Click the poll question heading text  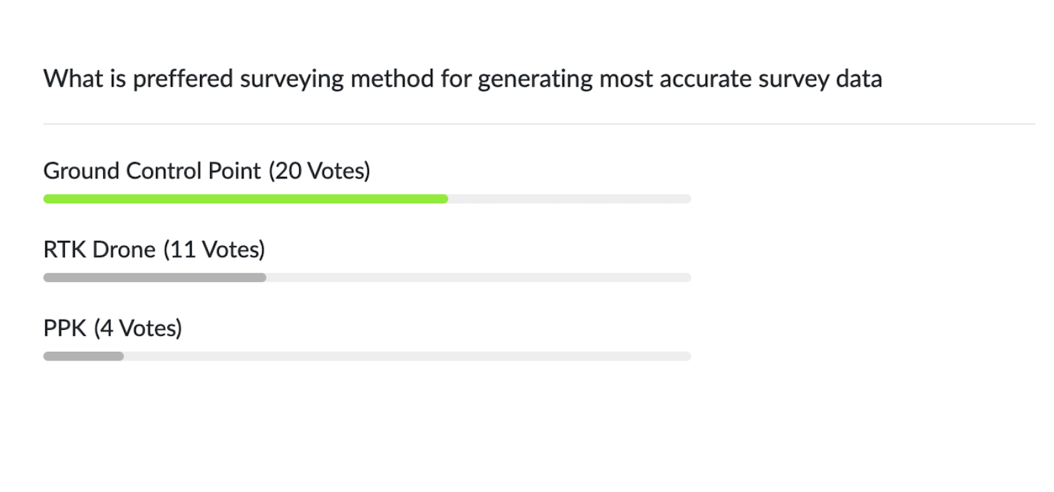click(x=463, y=79)
